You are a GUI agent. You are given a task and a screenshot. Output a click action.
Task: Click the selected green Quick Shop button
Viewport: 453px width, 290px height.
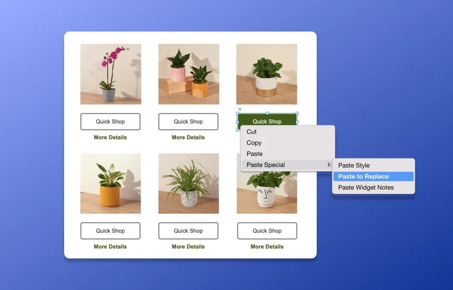tap(267, 121)
